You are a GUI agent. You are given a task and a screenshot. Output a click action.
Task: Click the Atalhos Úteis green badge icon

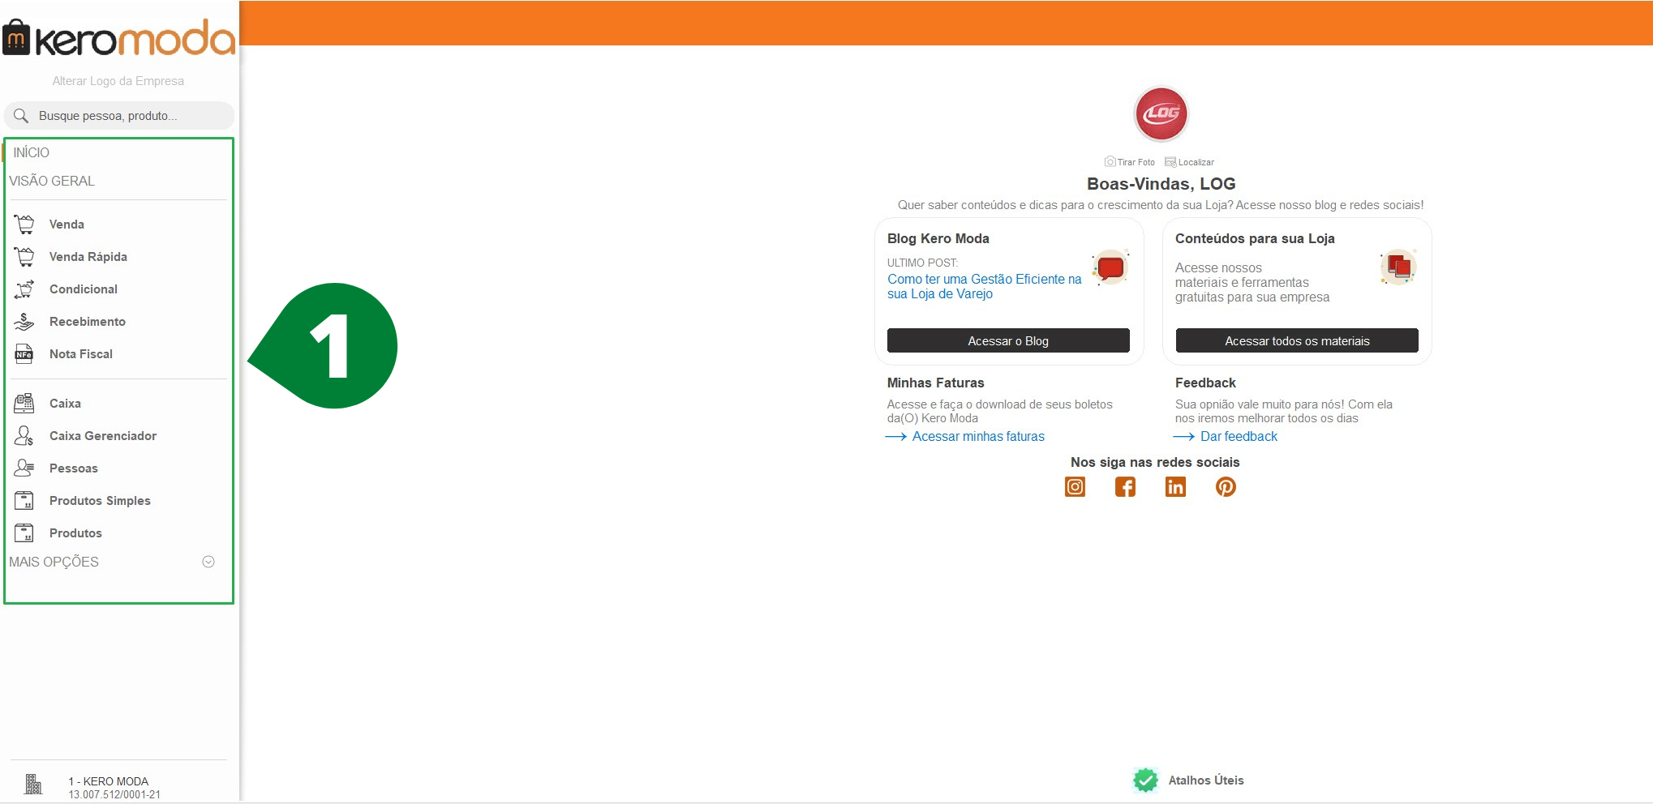[x=1145, y=780]
